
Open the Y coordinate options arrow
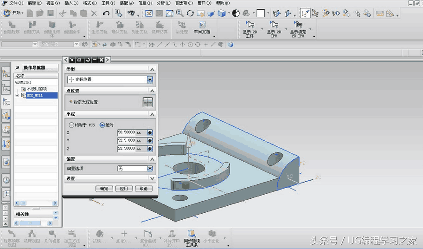click(x=150, y=141)
